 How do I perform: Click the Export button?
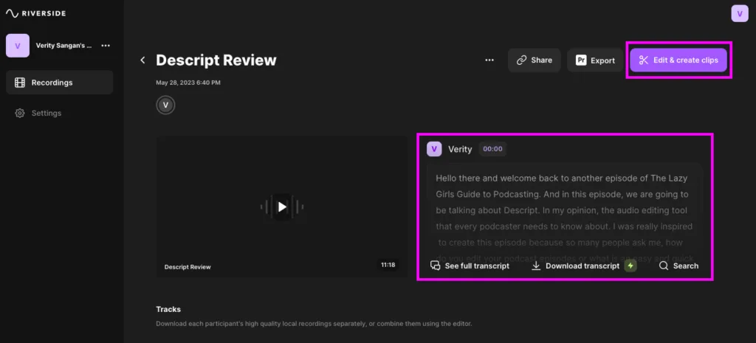(x=595, y=60)
